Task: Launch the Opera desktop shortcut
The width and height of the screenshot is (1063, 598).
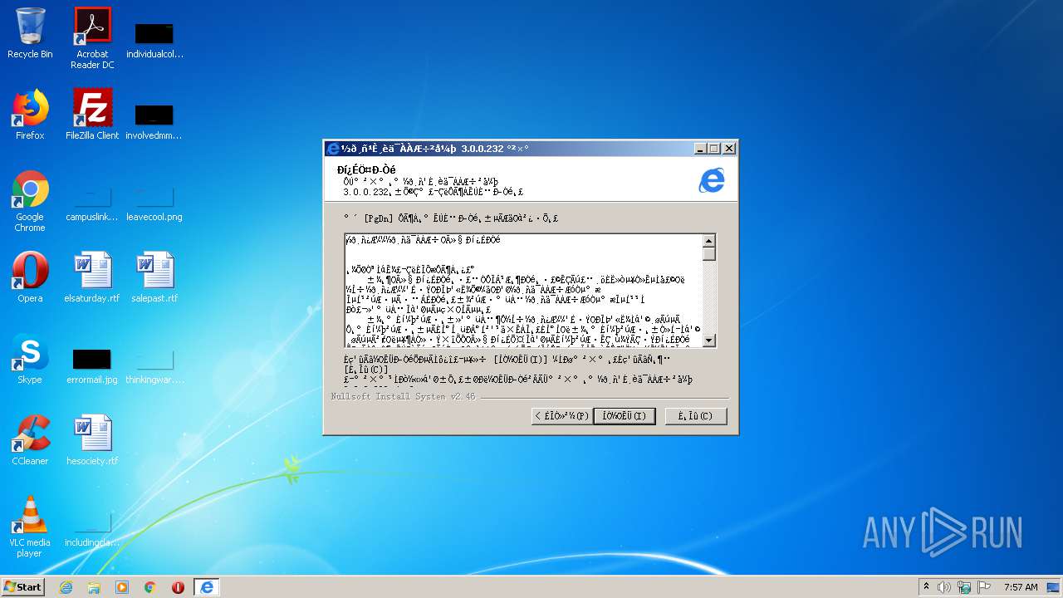Action: tap(30, 277)
